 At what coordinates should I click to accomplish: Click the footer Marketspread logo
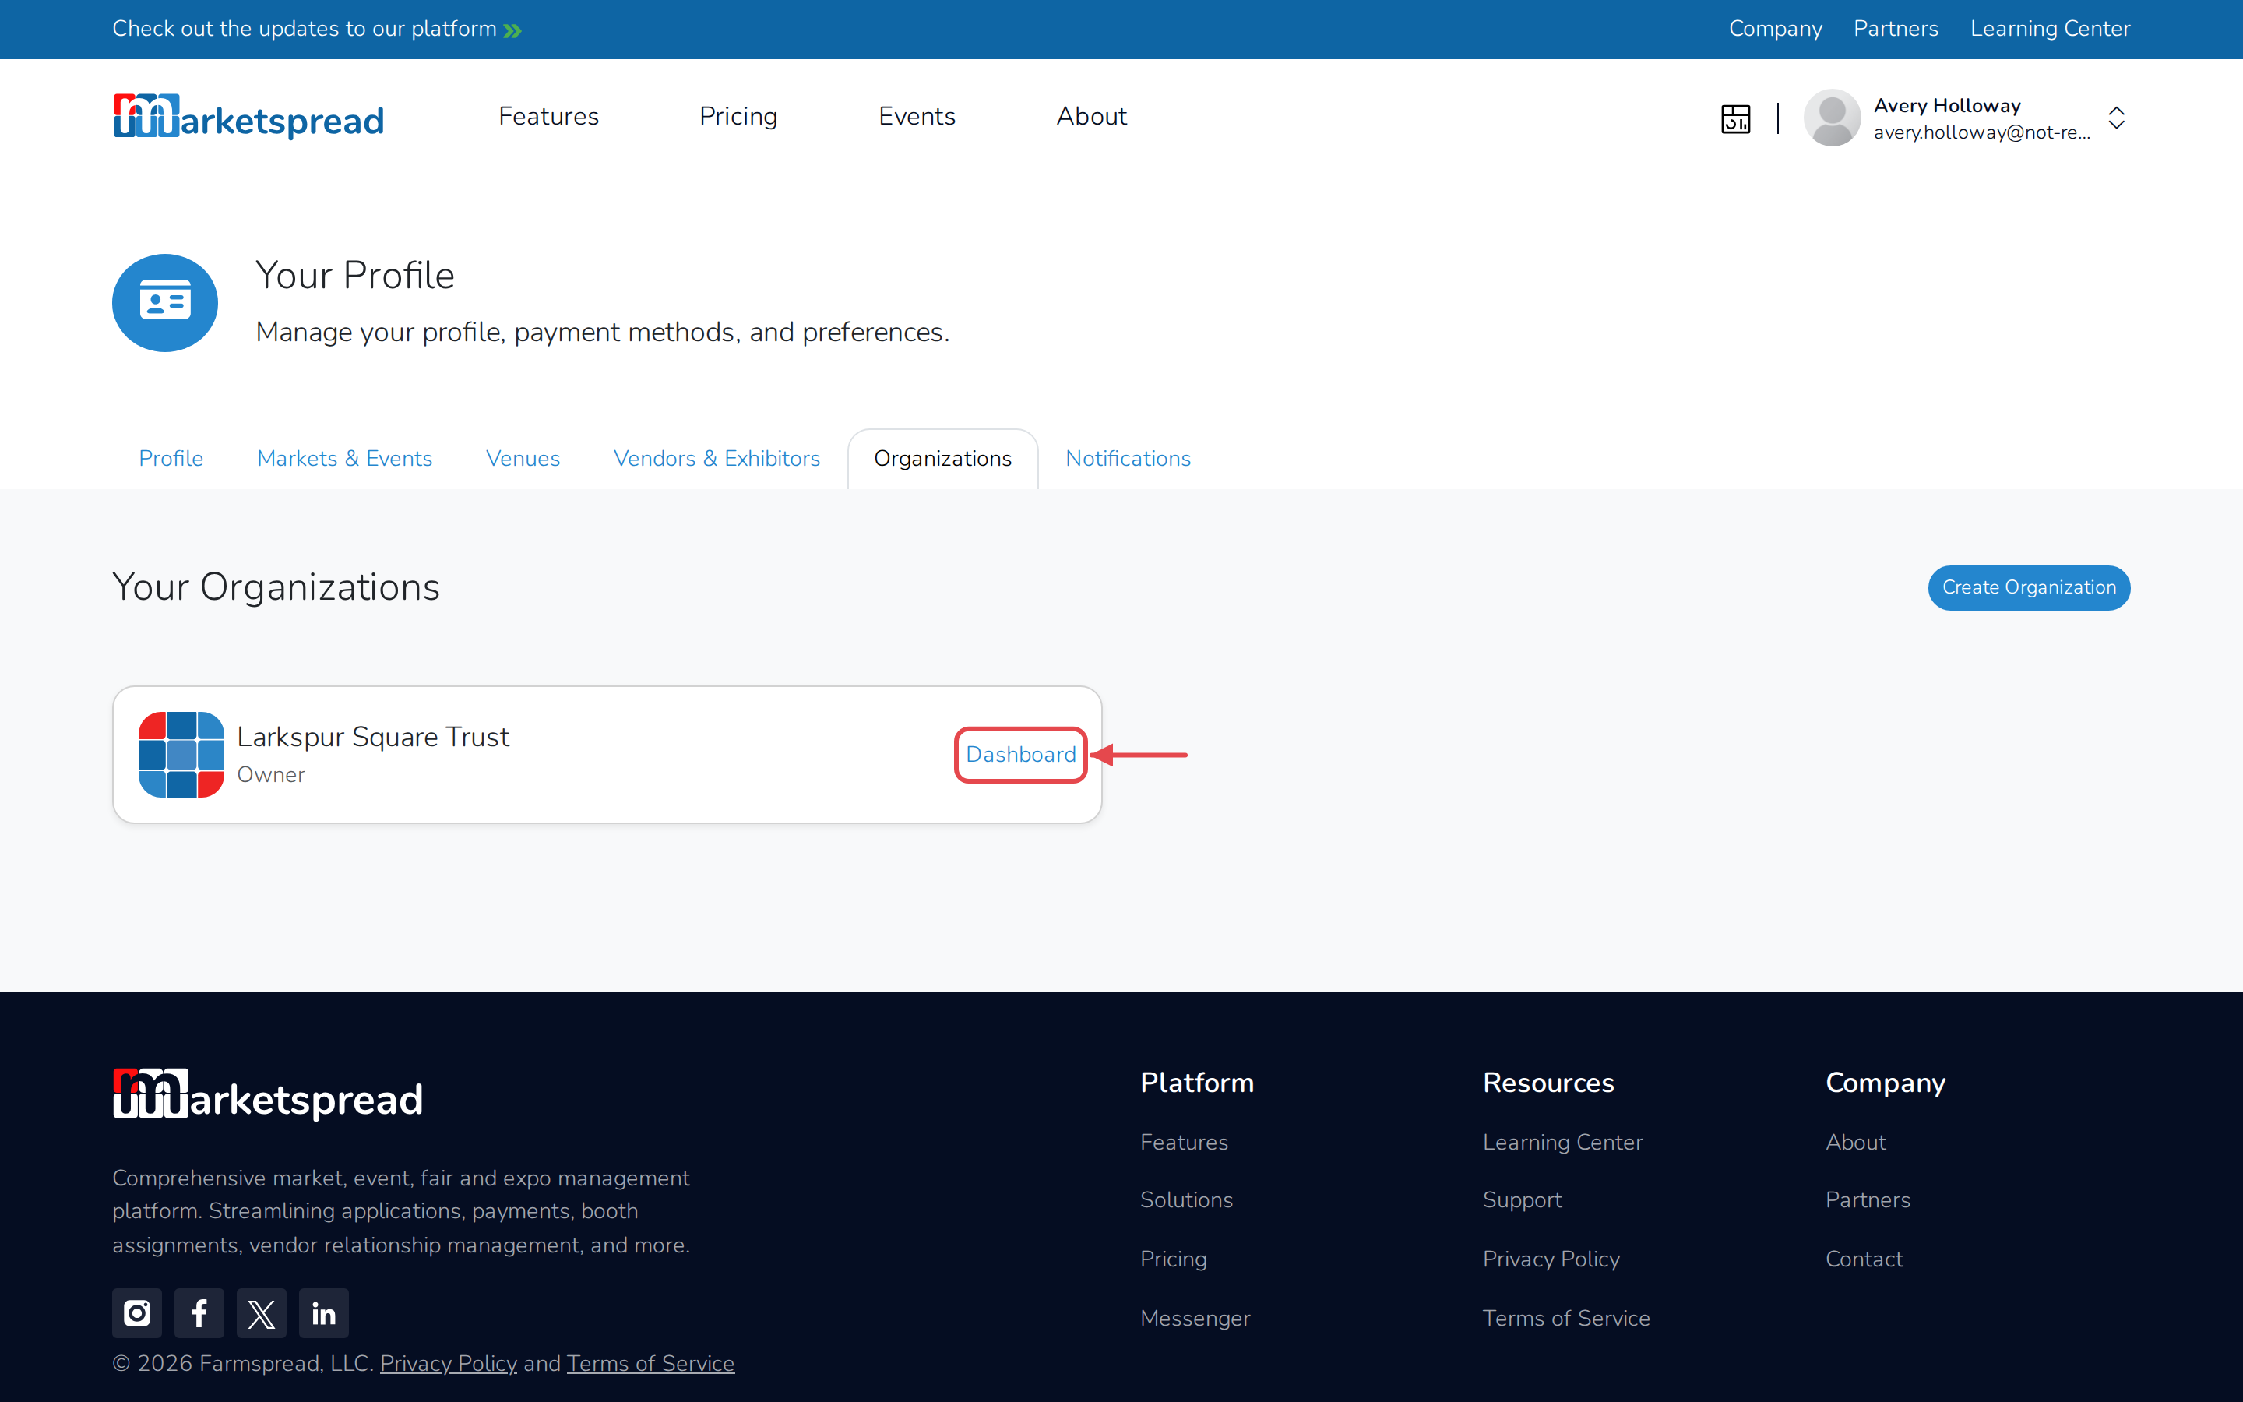click(268, 1095)
